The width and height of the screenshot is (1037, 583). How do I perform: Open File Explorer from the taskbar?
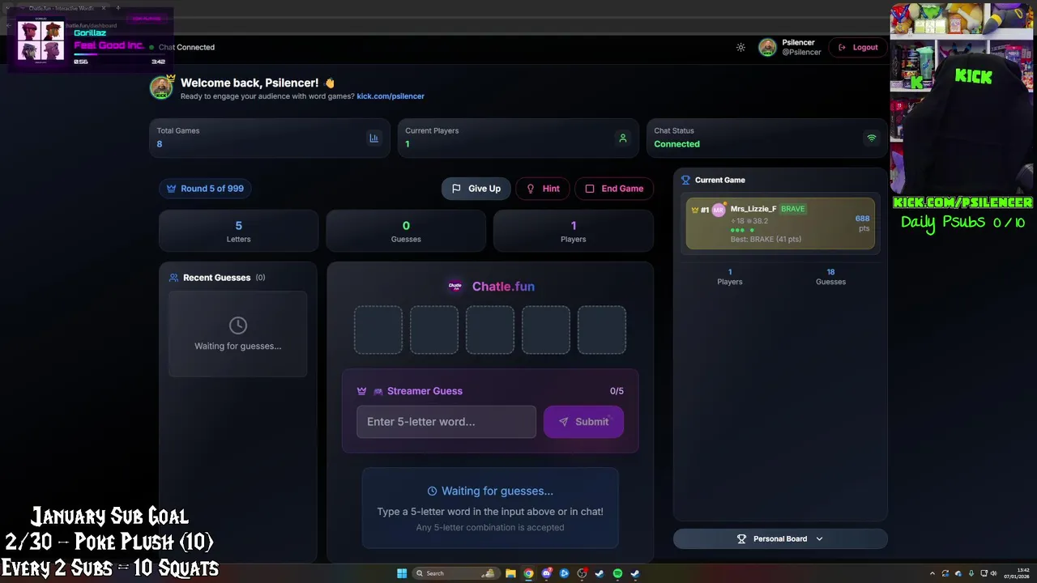[x=510, y=573]
